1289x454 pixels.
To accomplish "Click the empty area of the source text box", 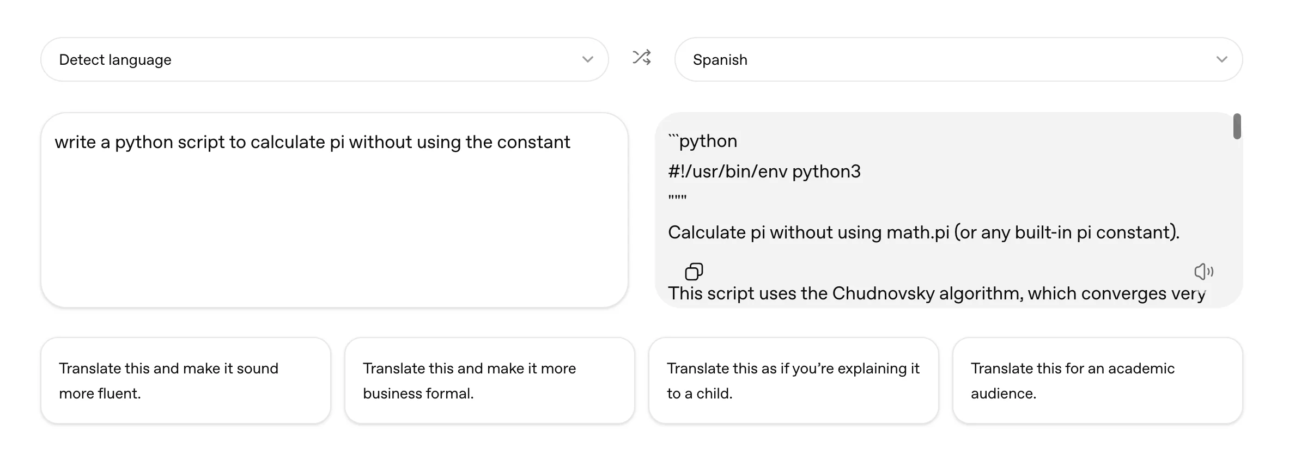I will click(333, 234).
